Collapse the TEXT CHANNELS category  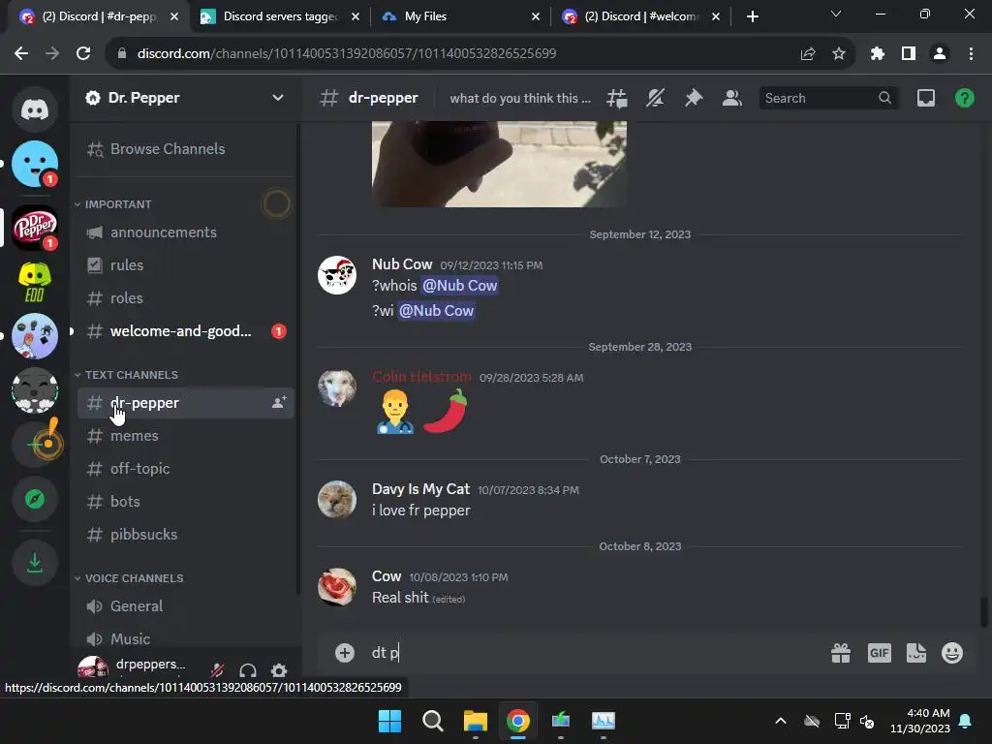tap(131, 375)
